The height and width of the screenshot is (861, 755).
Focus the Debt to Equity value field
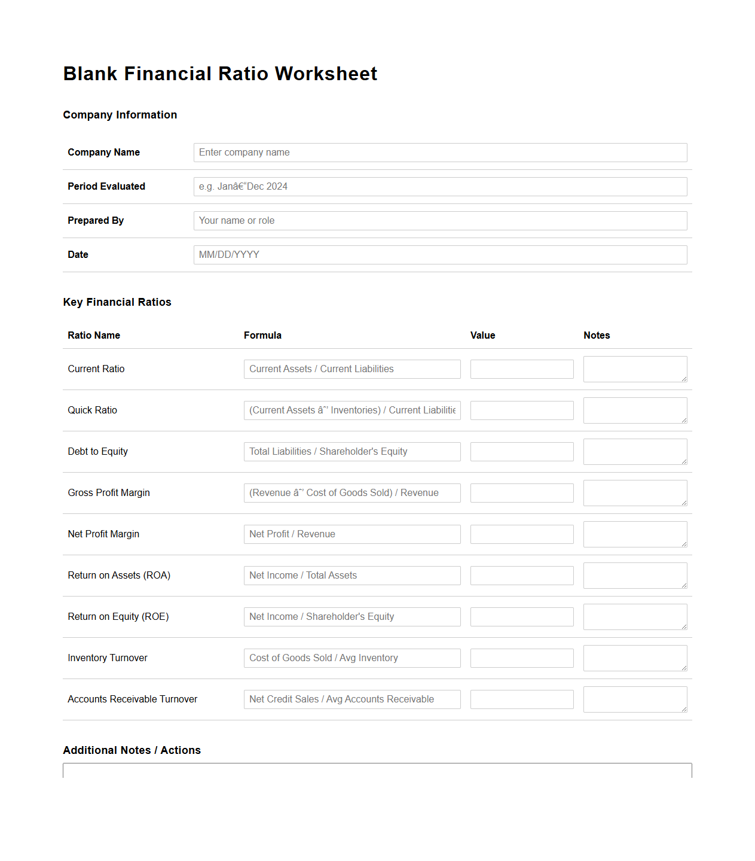tap(521, 451)
